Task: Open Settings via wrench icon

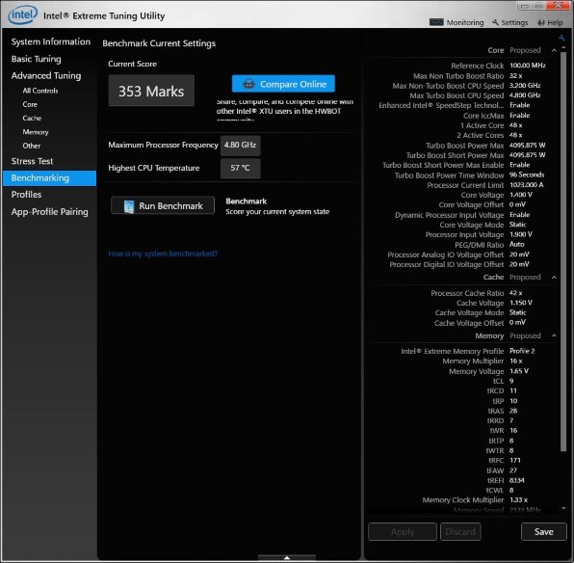Action: tap(495, 22)
